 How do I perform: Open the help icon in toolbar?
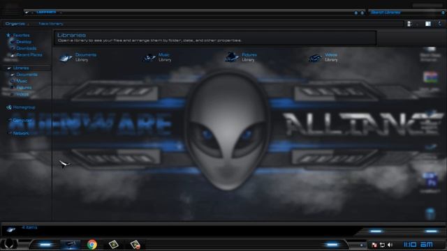point(440,24)
